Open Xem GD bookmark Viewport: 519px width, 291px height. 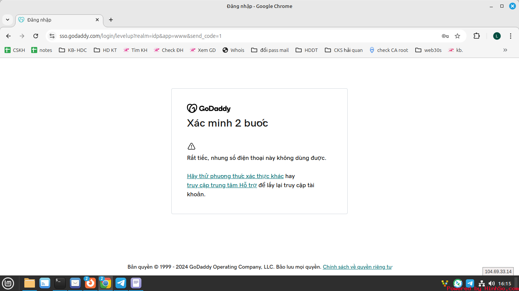203,50
